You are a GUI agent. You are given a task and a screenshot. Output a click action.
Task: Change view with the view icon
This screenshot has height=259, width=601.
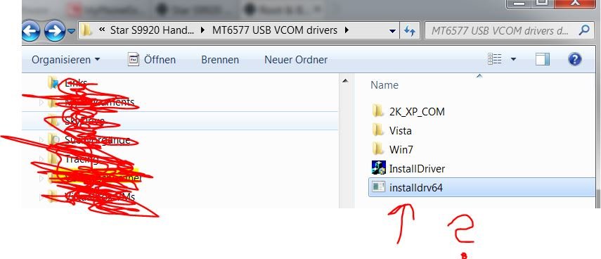494,59
